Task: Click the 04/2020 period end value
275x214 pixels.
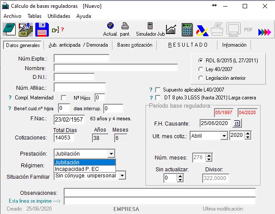Action: point(247,112)
